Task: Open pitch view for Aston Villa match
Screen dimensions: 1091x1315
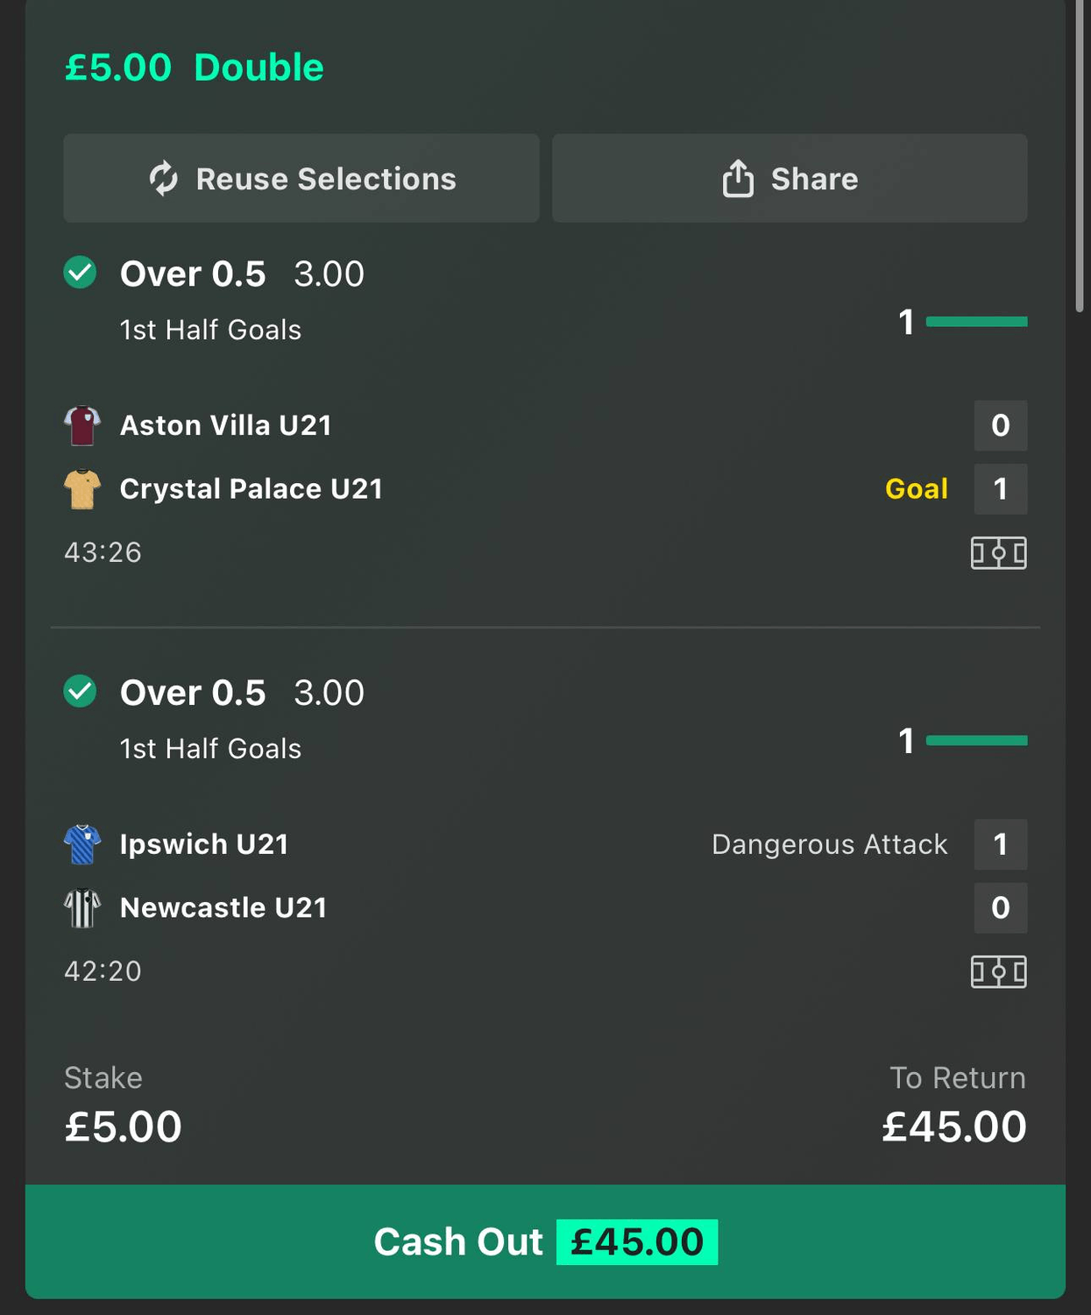Action: 998,553
